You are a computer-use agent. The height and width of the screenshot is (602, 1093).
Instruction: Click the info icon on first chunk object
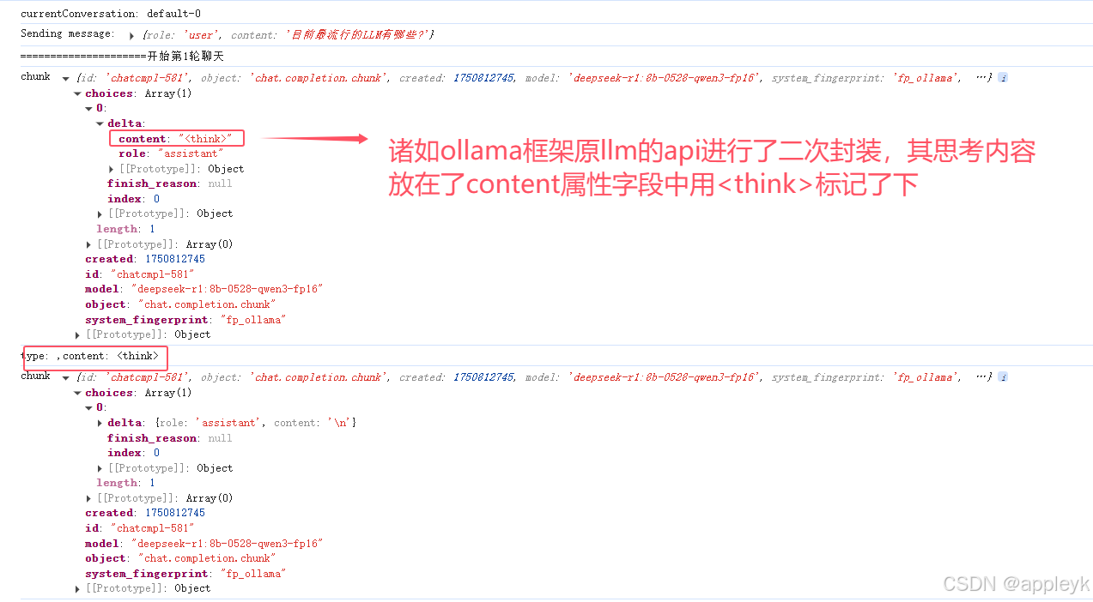pos(1003,78)
